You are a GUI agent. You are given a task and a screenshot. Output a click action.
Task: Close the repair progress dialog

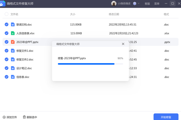pos(123,44)
